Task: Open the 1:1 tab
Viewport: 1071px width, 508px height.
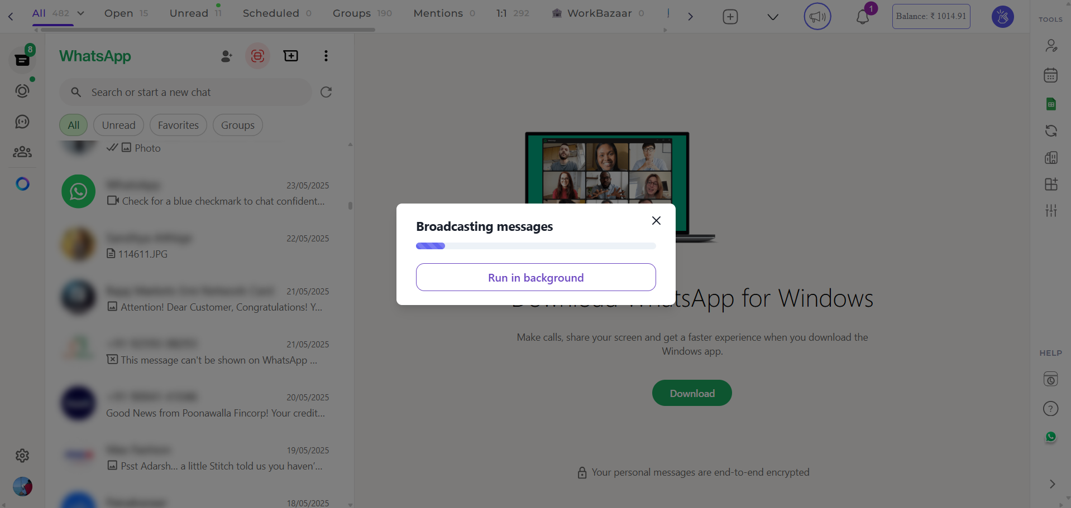Action: 513,13
